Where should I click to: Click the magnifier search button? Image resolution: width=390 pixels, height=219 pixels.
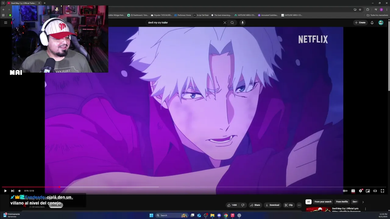click(232, 23)
